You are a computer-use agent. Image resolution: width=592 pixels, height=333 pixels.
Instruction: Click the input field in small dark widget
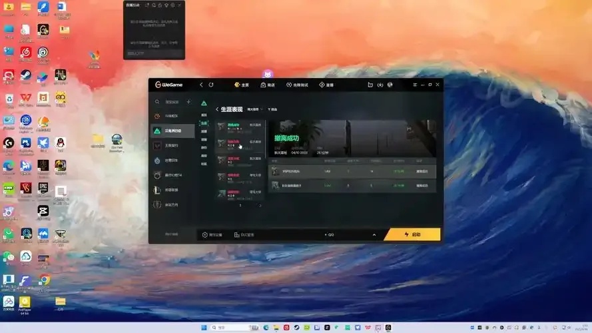(154, 53)
